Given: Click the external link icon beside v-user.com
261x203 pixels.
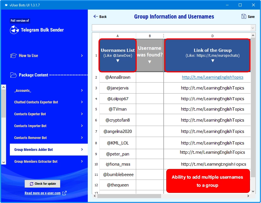Looking at the screenshot, I should pyautogui.click(x=64, y=193).
